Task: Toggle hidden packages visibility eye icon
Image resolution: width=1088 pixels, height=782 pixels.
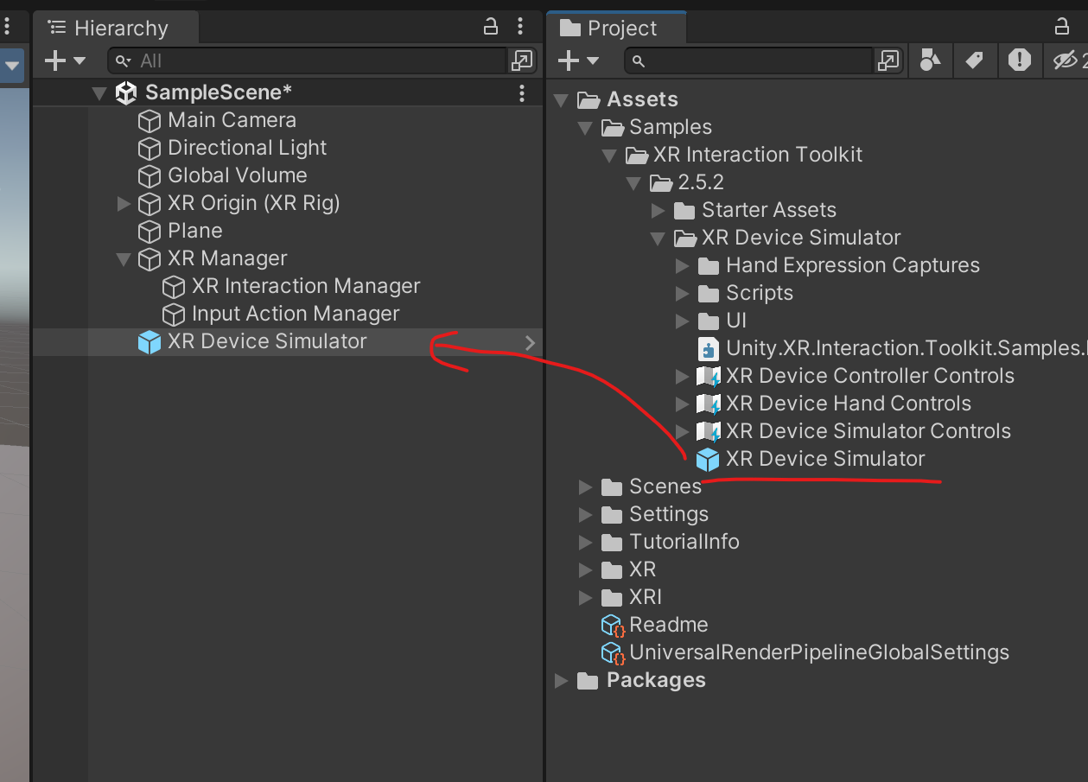Action: point(1066,60)
